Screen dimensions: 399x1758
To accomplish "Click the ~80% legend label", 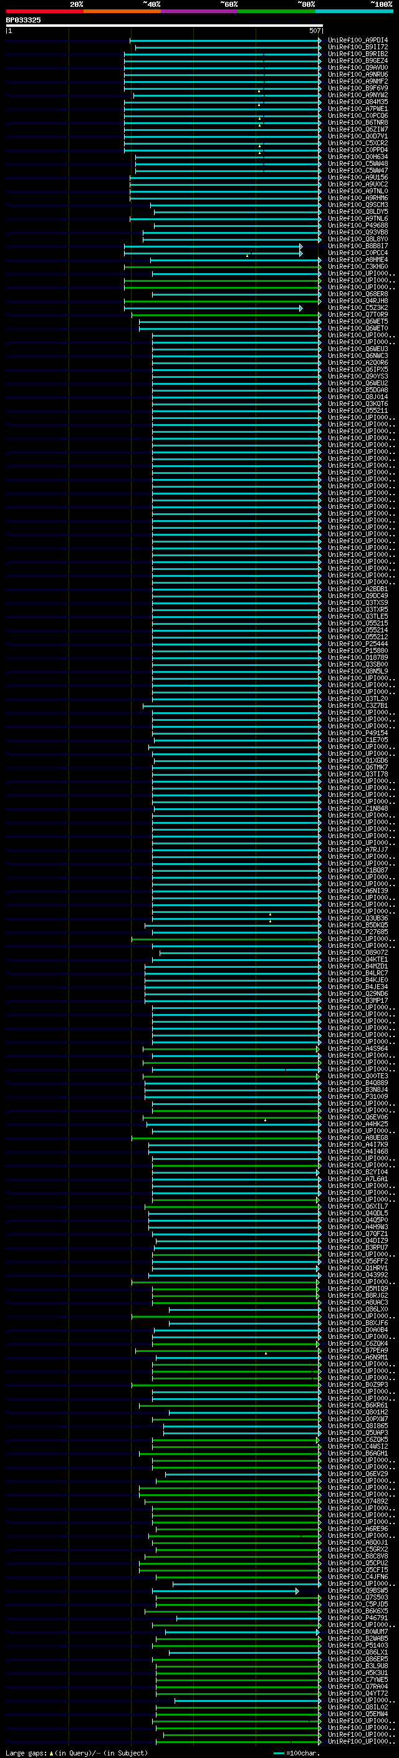I will (306, 4).
